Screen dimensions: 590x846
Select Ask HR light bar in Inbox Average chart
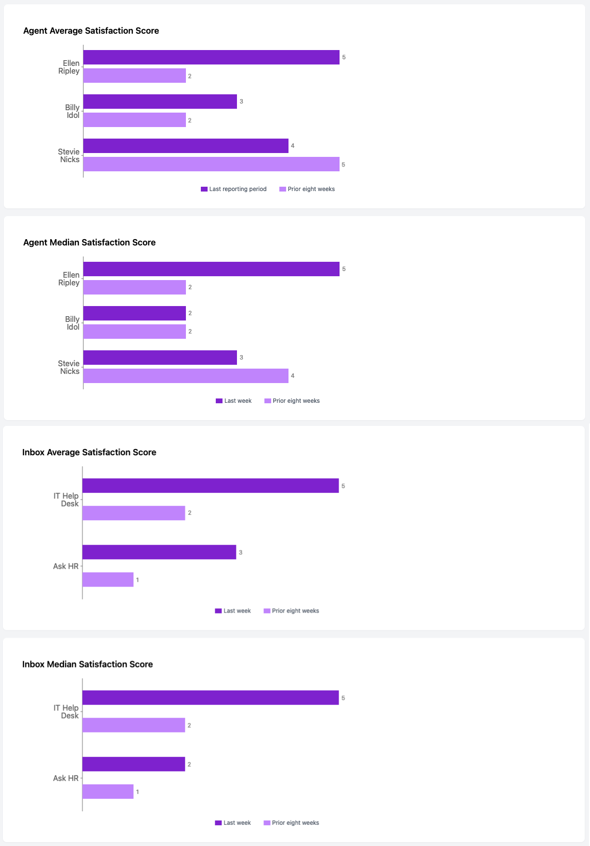point(108,579)
